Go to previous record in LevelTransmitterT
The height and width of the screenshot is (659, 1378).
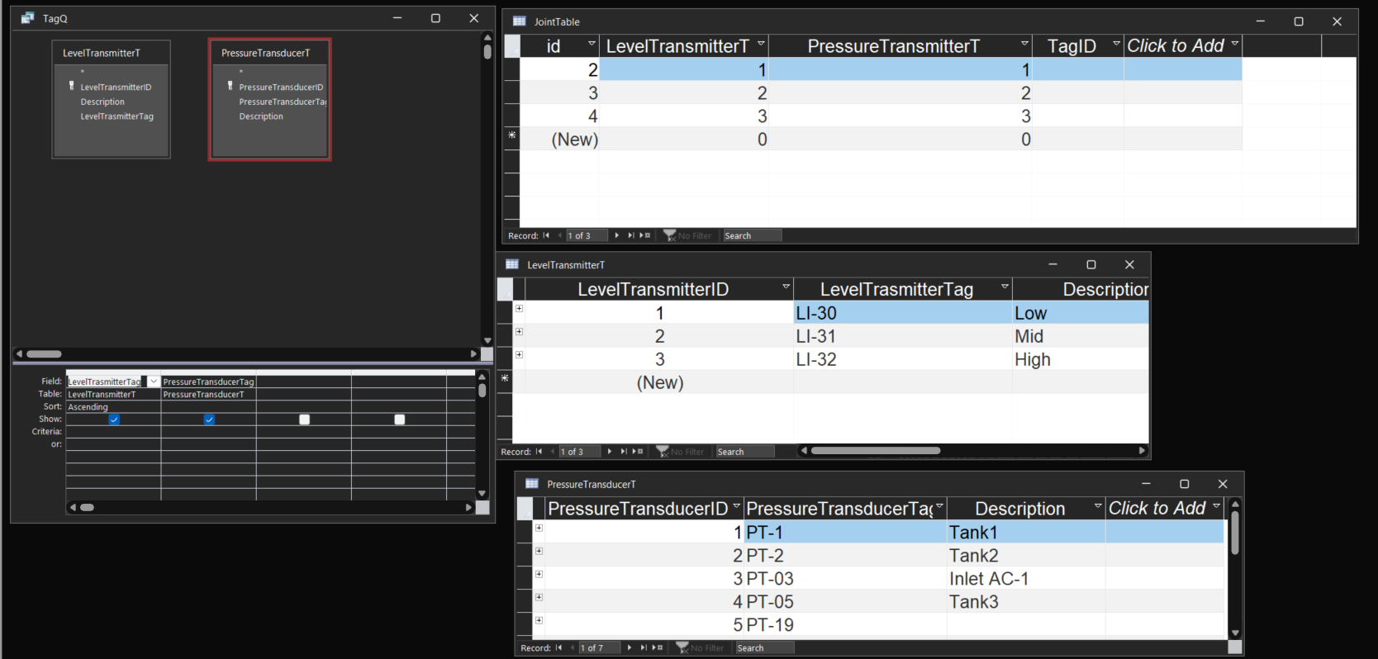(552, 452)
